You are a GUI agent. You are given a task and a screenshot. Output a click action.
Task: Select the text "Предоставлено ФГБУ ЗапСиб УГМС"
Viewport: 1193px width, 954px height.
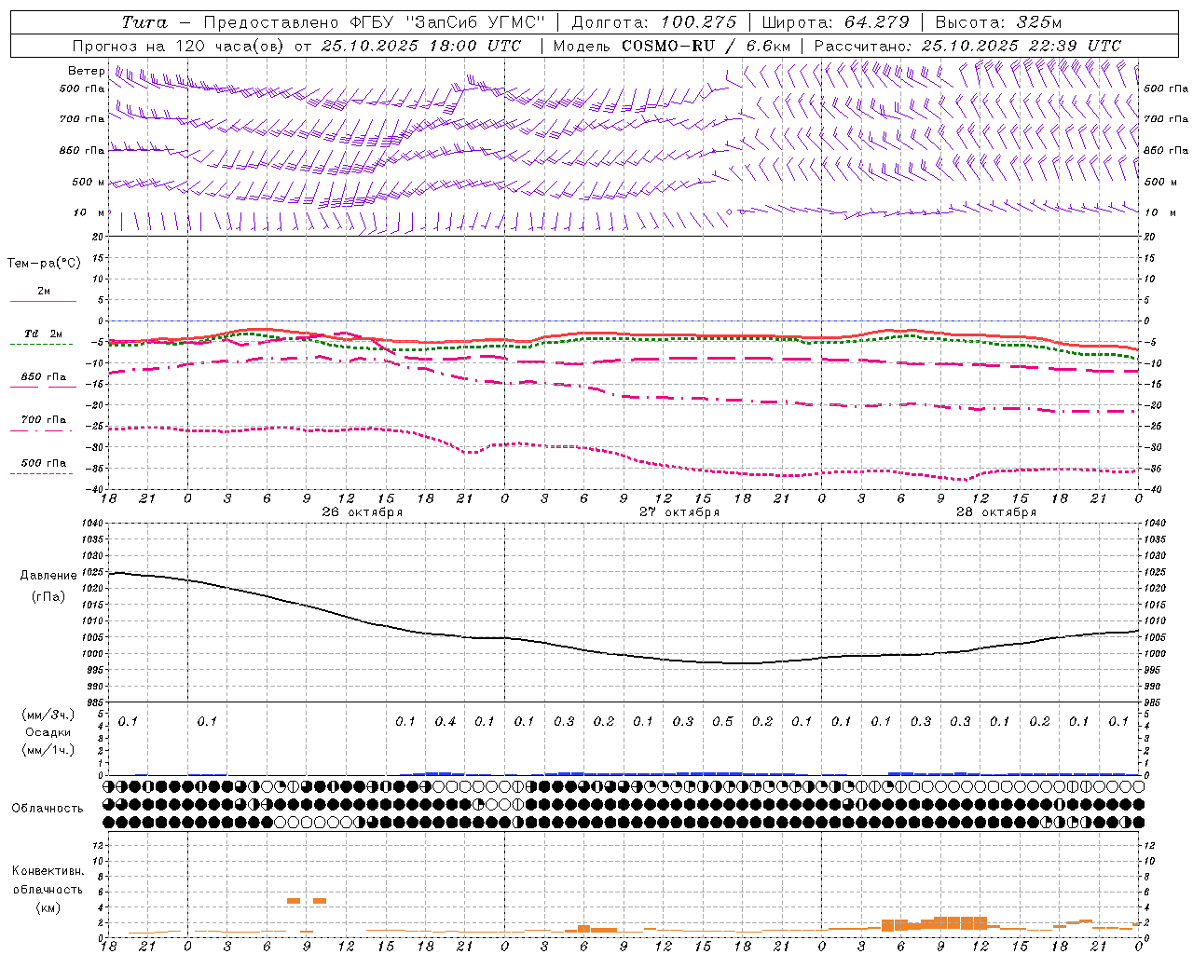374,22
